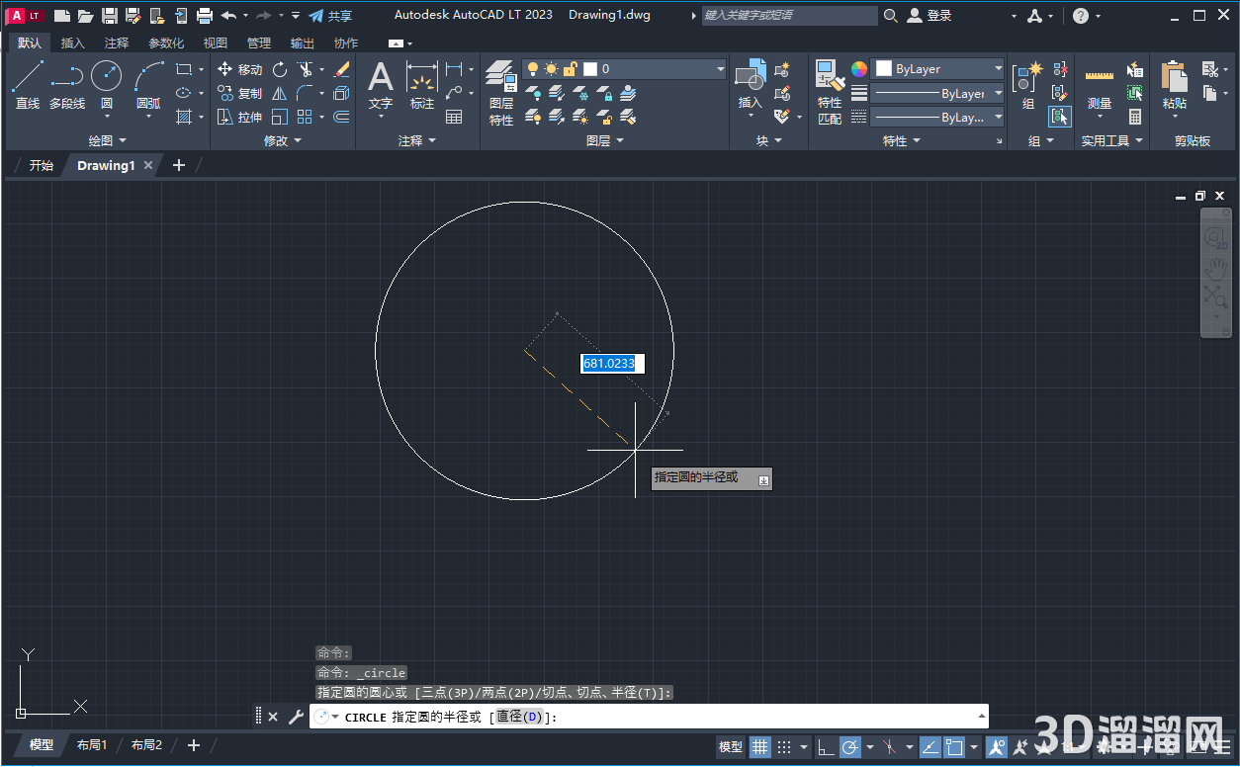Screen dimensions: 1240x767
Task: Toggle ortho mode in status bar
Action: (826, 746)
